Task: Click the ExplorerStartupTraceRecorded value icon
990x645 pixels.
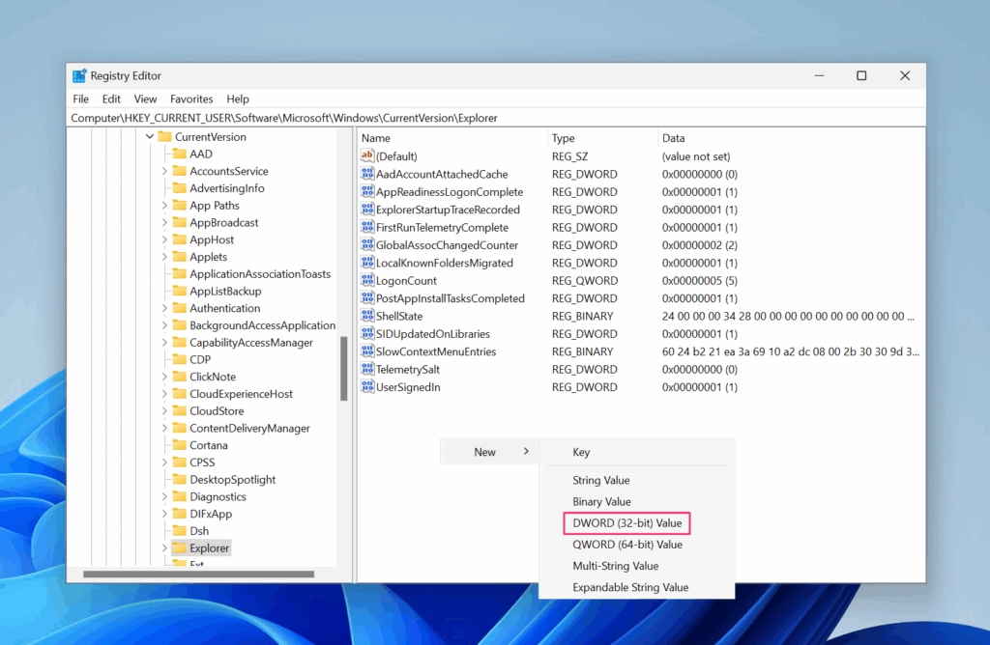Action: [x=367, y=209]
